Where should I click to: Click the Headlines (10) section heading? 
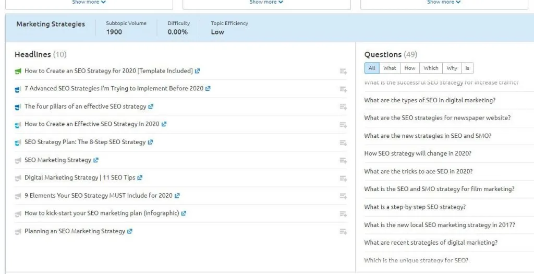(41, 54)
